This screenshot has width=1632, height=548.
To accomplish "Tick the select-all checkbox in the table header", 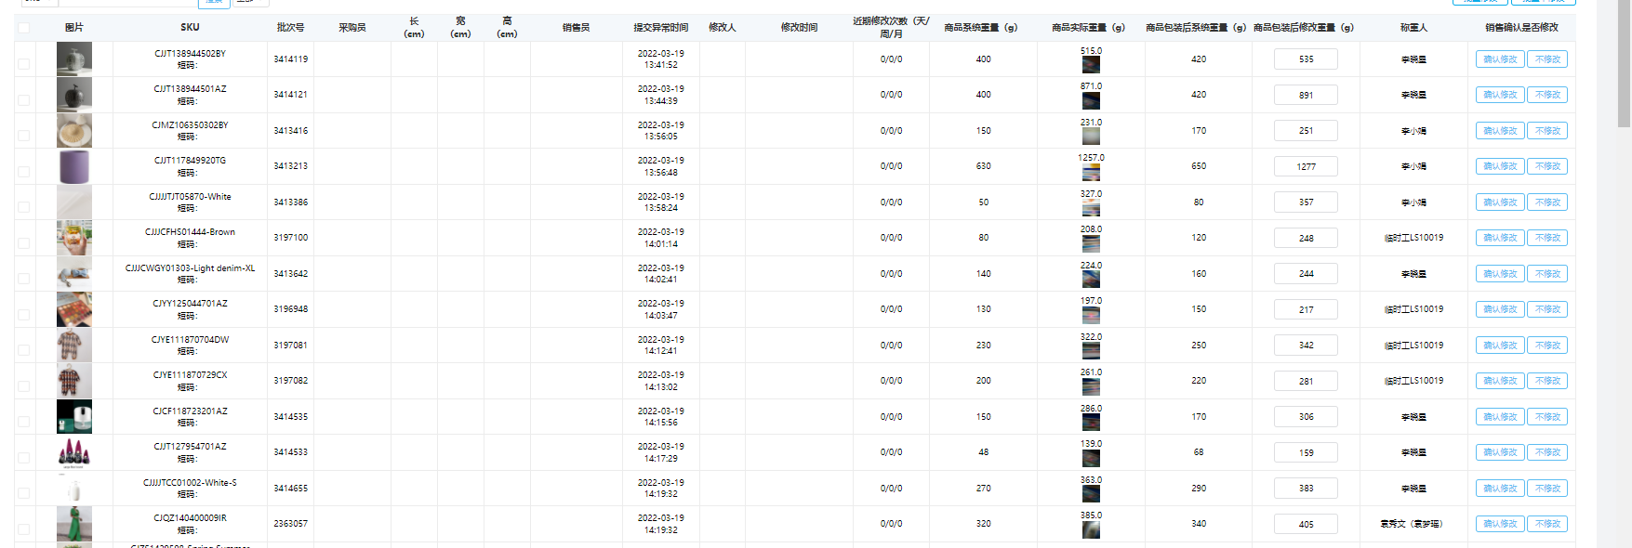I will click(x=23, y=28).
